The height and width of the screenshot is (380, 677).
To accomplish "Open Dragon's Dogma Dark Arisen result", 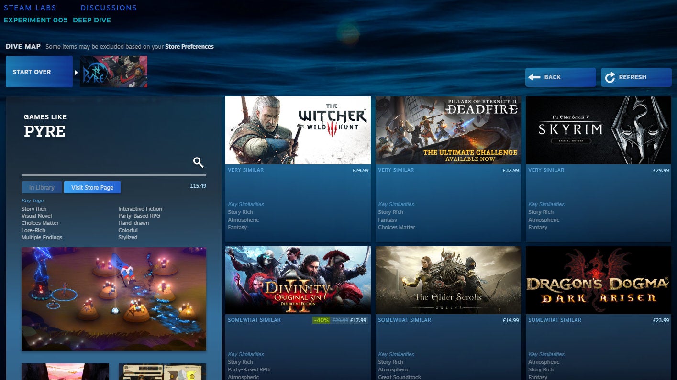I will tap(598, 280).
